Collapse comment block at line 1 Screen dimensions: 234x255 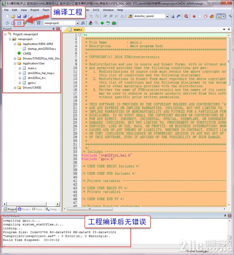(80, 35)
